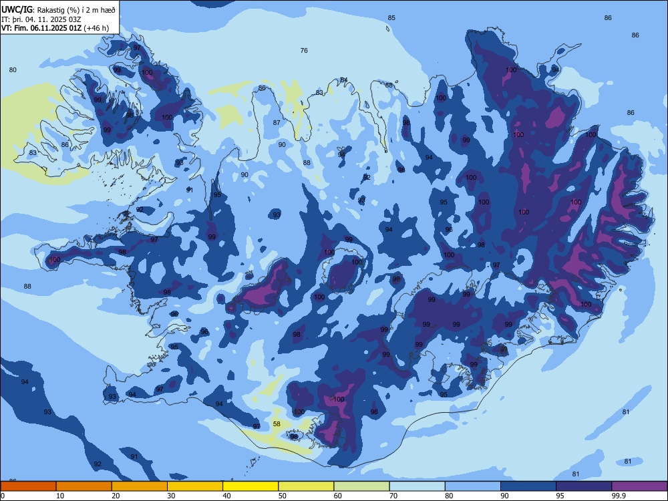Image resolution: width=668 pixels, height=501 pixels.
Task: Select the '40' legend scale label
Action: 227,496
